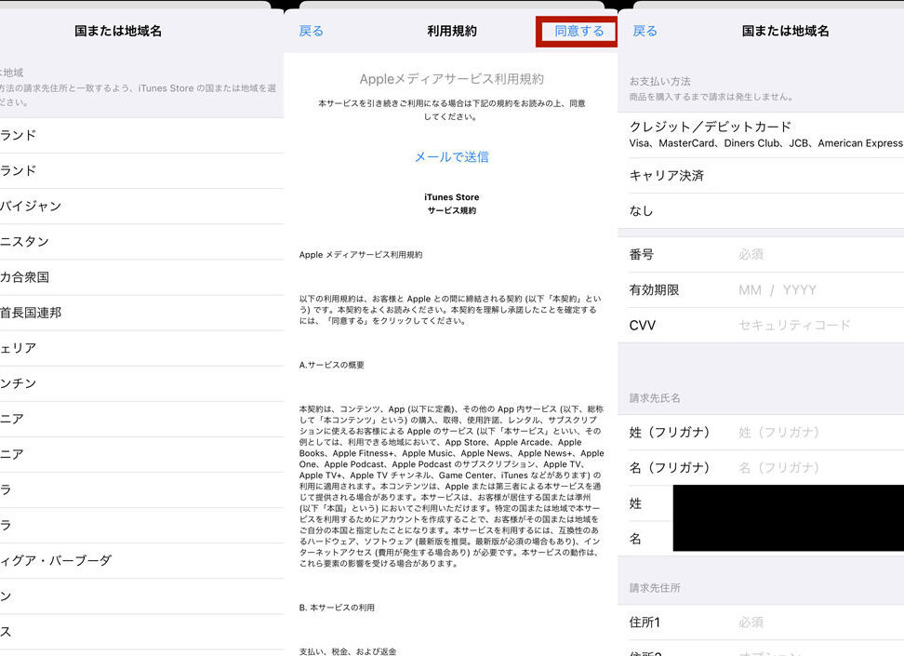Select the ェリア country row

(x=141, y=348)
